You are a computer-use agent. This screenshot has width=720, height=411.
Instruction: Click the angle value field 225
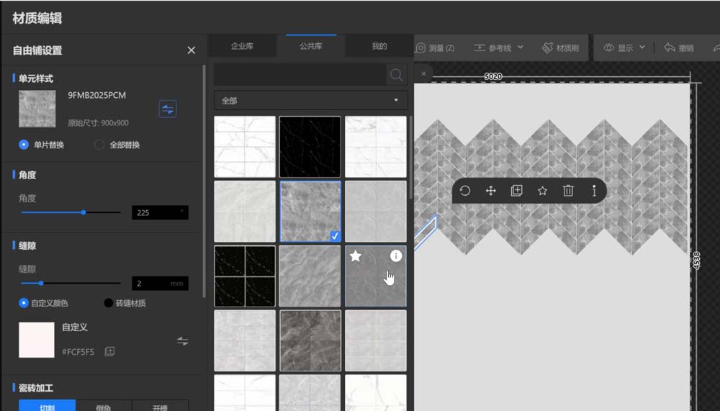[x=159, y=212]
